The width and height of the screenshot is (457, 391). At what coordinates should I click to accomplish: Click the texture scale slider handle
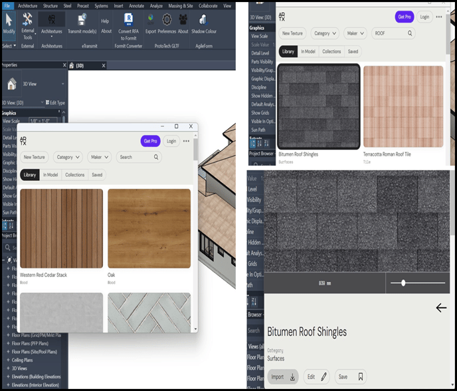(403, 283)
